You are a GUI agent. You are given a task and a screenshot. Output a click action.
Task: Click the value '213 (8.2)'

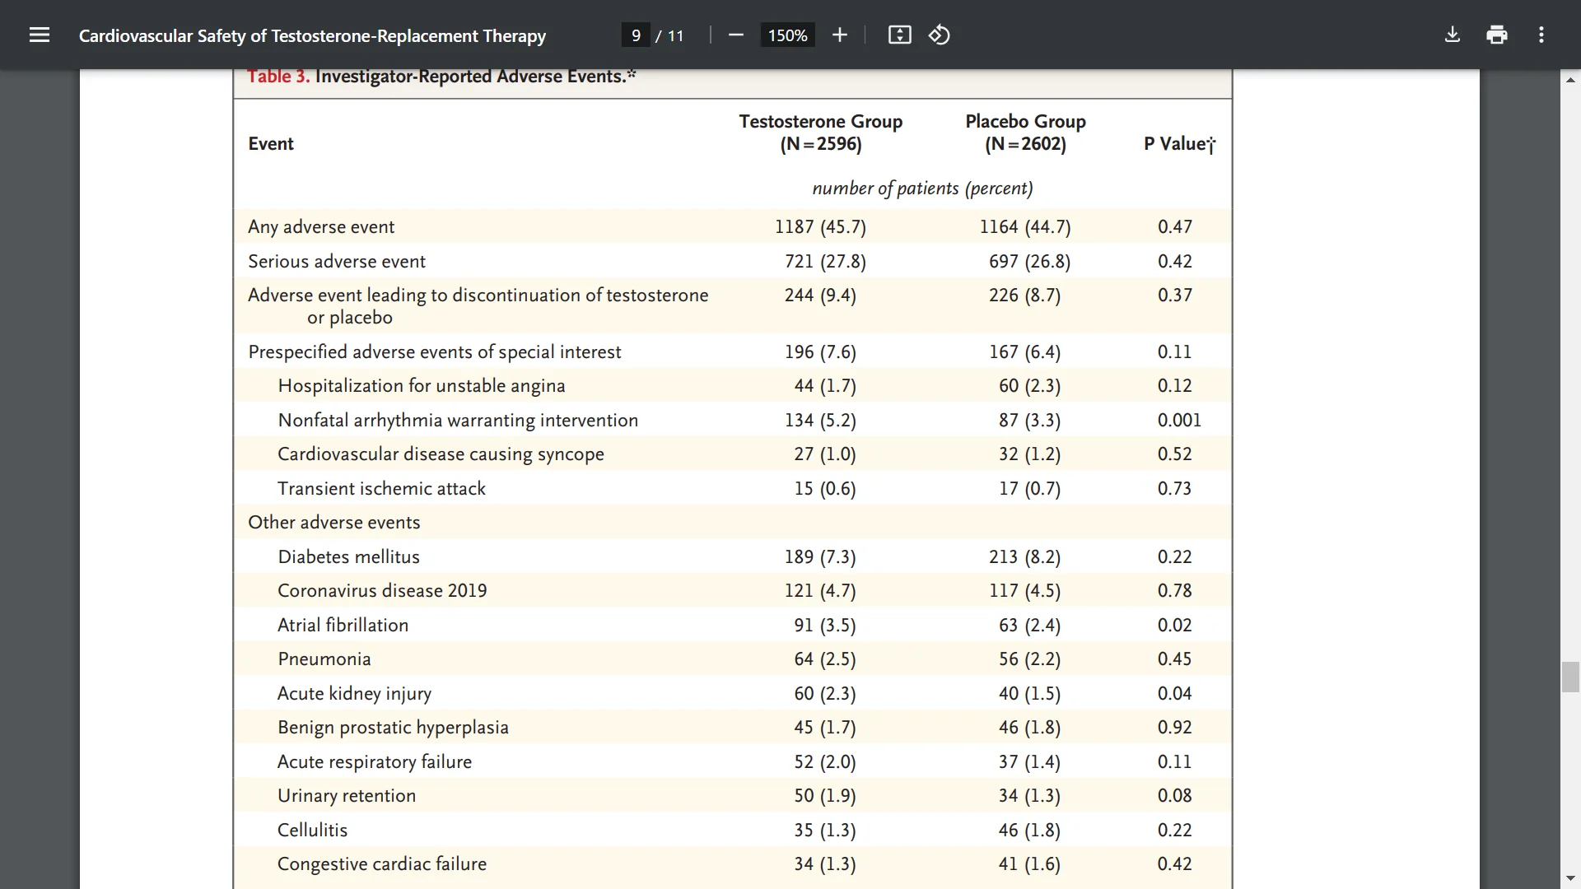pyautogui.click(x=1025, y=557)
